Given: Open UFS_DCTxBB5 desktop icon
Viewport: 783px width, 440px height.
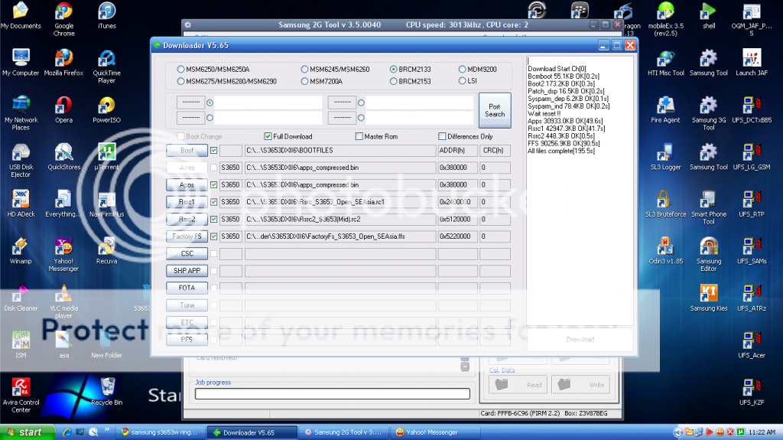Looking at the screenshot, I should pyautogui.click(x=752, y=109).
